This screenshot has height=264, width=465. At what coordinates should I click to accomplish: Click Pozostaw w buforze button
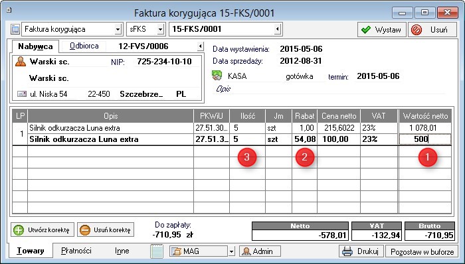[x=422, y=252]
